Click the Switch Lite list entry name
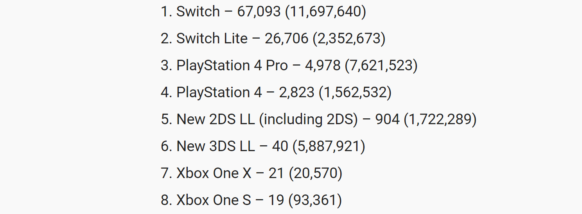This screenshot has width=582, height=214. 212,38
